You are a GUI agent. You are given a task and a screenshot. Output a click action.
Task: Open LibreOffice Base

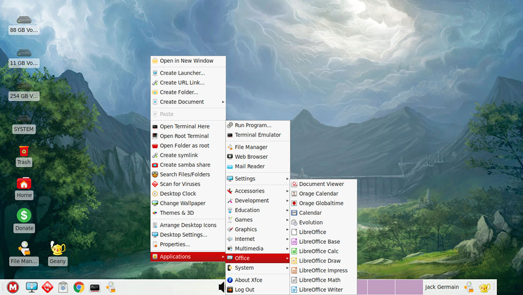click(x=323, y=241)
